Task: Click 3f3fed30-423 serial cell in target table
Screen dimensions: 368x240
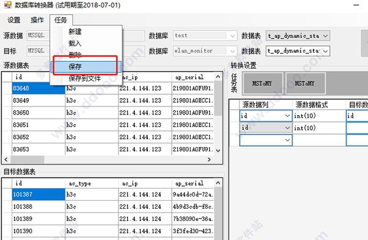Action: click(193, 231)
